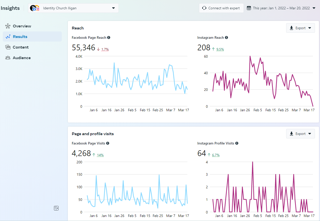Image resolution: width=320 pixels, height=221 pixels.
Task: Click info icon next to Facebook Page Visits
Action: (108, 143)
